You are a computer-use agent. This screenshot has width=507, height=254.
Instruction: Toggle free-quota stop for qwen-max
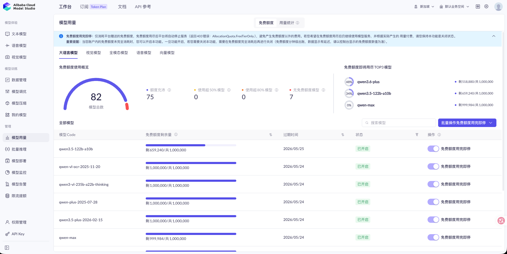pyautogui.click(x=433, y=237)
